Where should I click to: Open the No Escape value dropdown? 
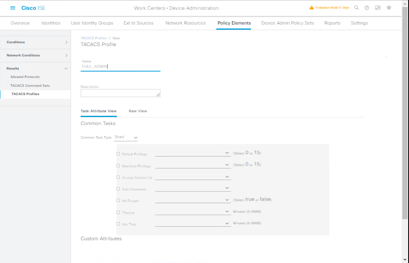click(x=193, y=200)
